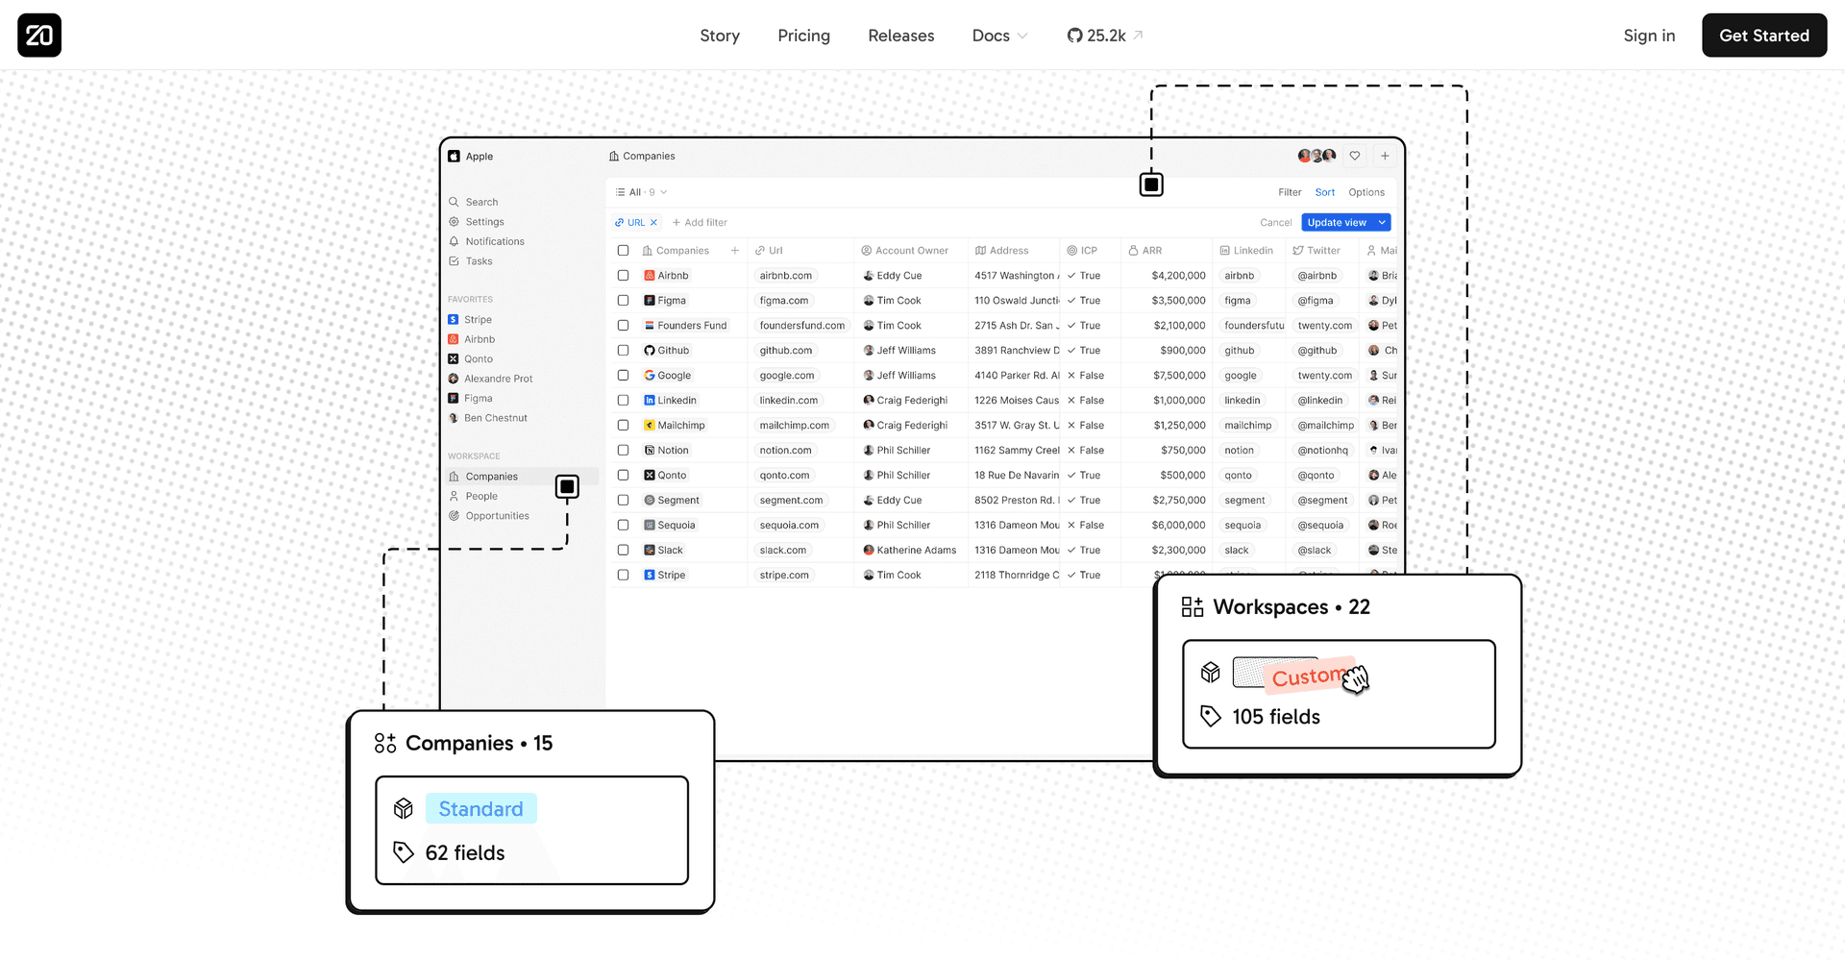This screenshot has width=1845, height=960.
Task: Cancel the view changes
Action: pos(1275,223)
